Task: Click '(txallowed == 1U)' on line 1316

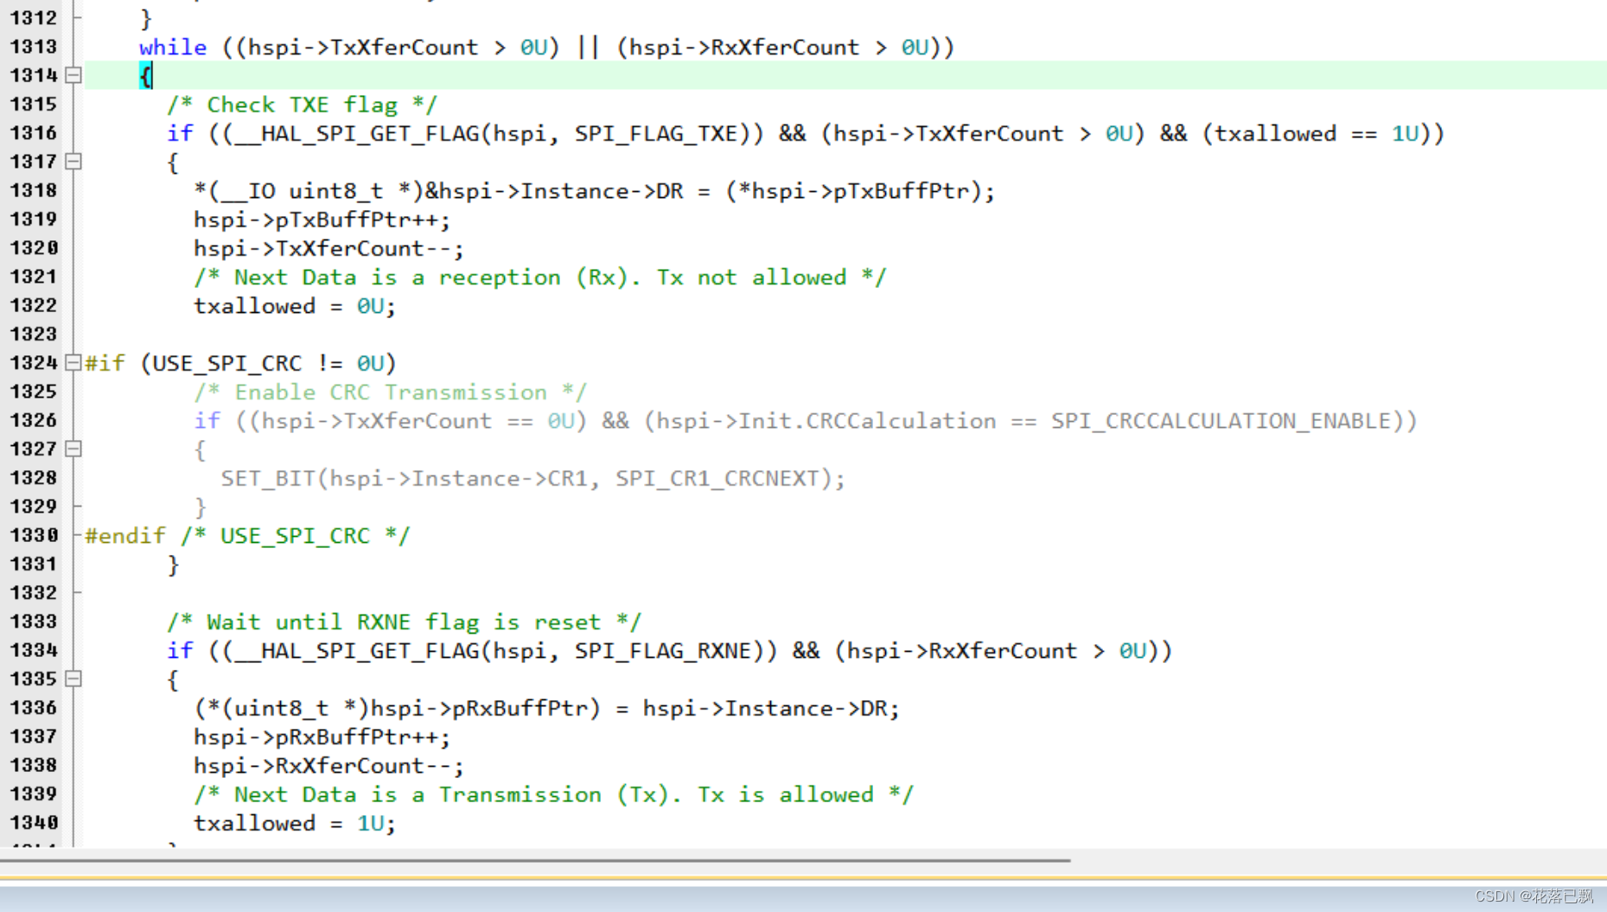Action: [1317, 133]
